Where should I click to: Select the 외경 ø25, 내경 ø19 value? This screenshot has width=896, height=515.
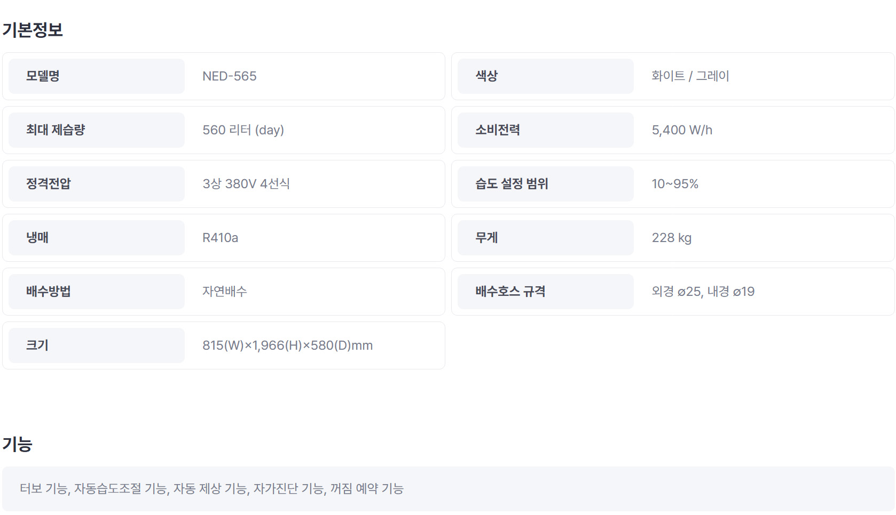(x=703, y=292)
